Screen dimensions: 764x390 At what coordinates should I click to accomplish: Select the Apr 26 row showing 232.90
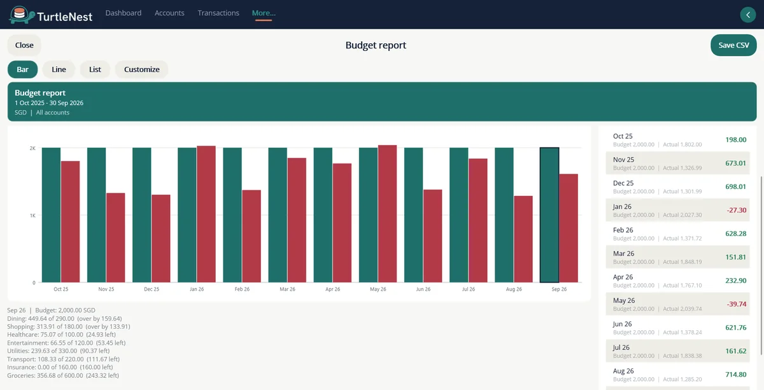tap(679, 281)
